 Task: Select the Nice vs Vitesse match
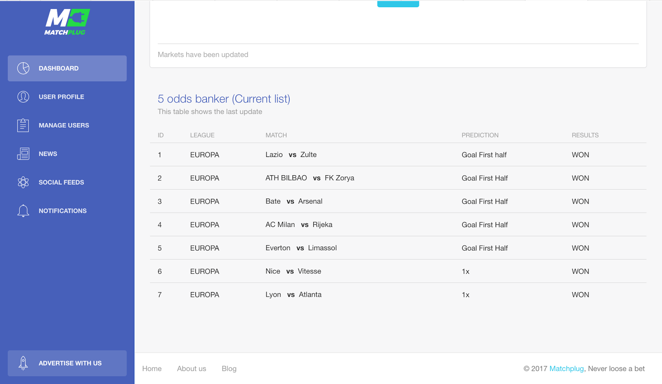[293, 271]
